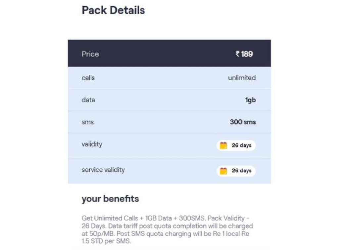Viewport: 339px width, 250px height.
Task: Select the calls row label
Action: [88, 78]
